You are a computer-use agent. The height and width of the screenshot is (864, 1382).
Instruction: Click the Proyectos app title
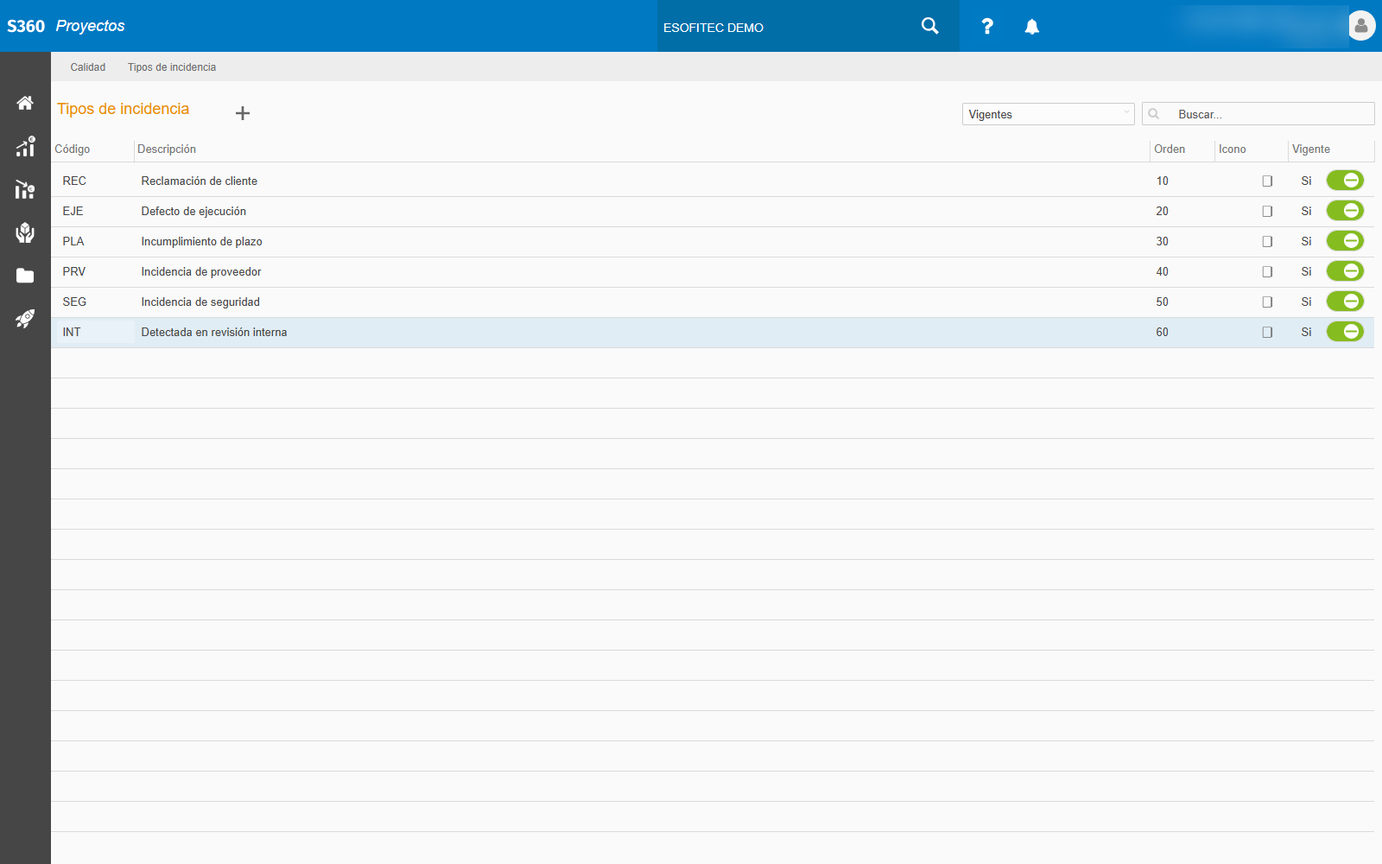(90, 26)
